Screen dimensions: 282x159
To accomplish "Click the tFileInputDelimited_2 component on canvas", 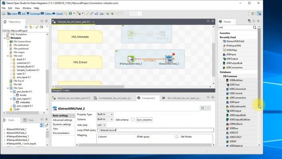I will (131, 59).
